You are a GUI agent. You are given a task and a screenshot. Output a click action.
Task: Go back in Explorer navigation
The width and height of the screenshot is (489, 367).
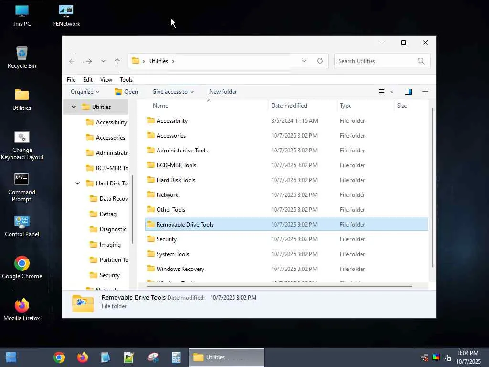[x=72, y=61]
